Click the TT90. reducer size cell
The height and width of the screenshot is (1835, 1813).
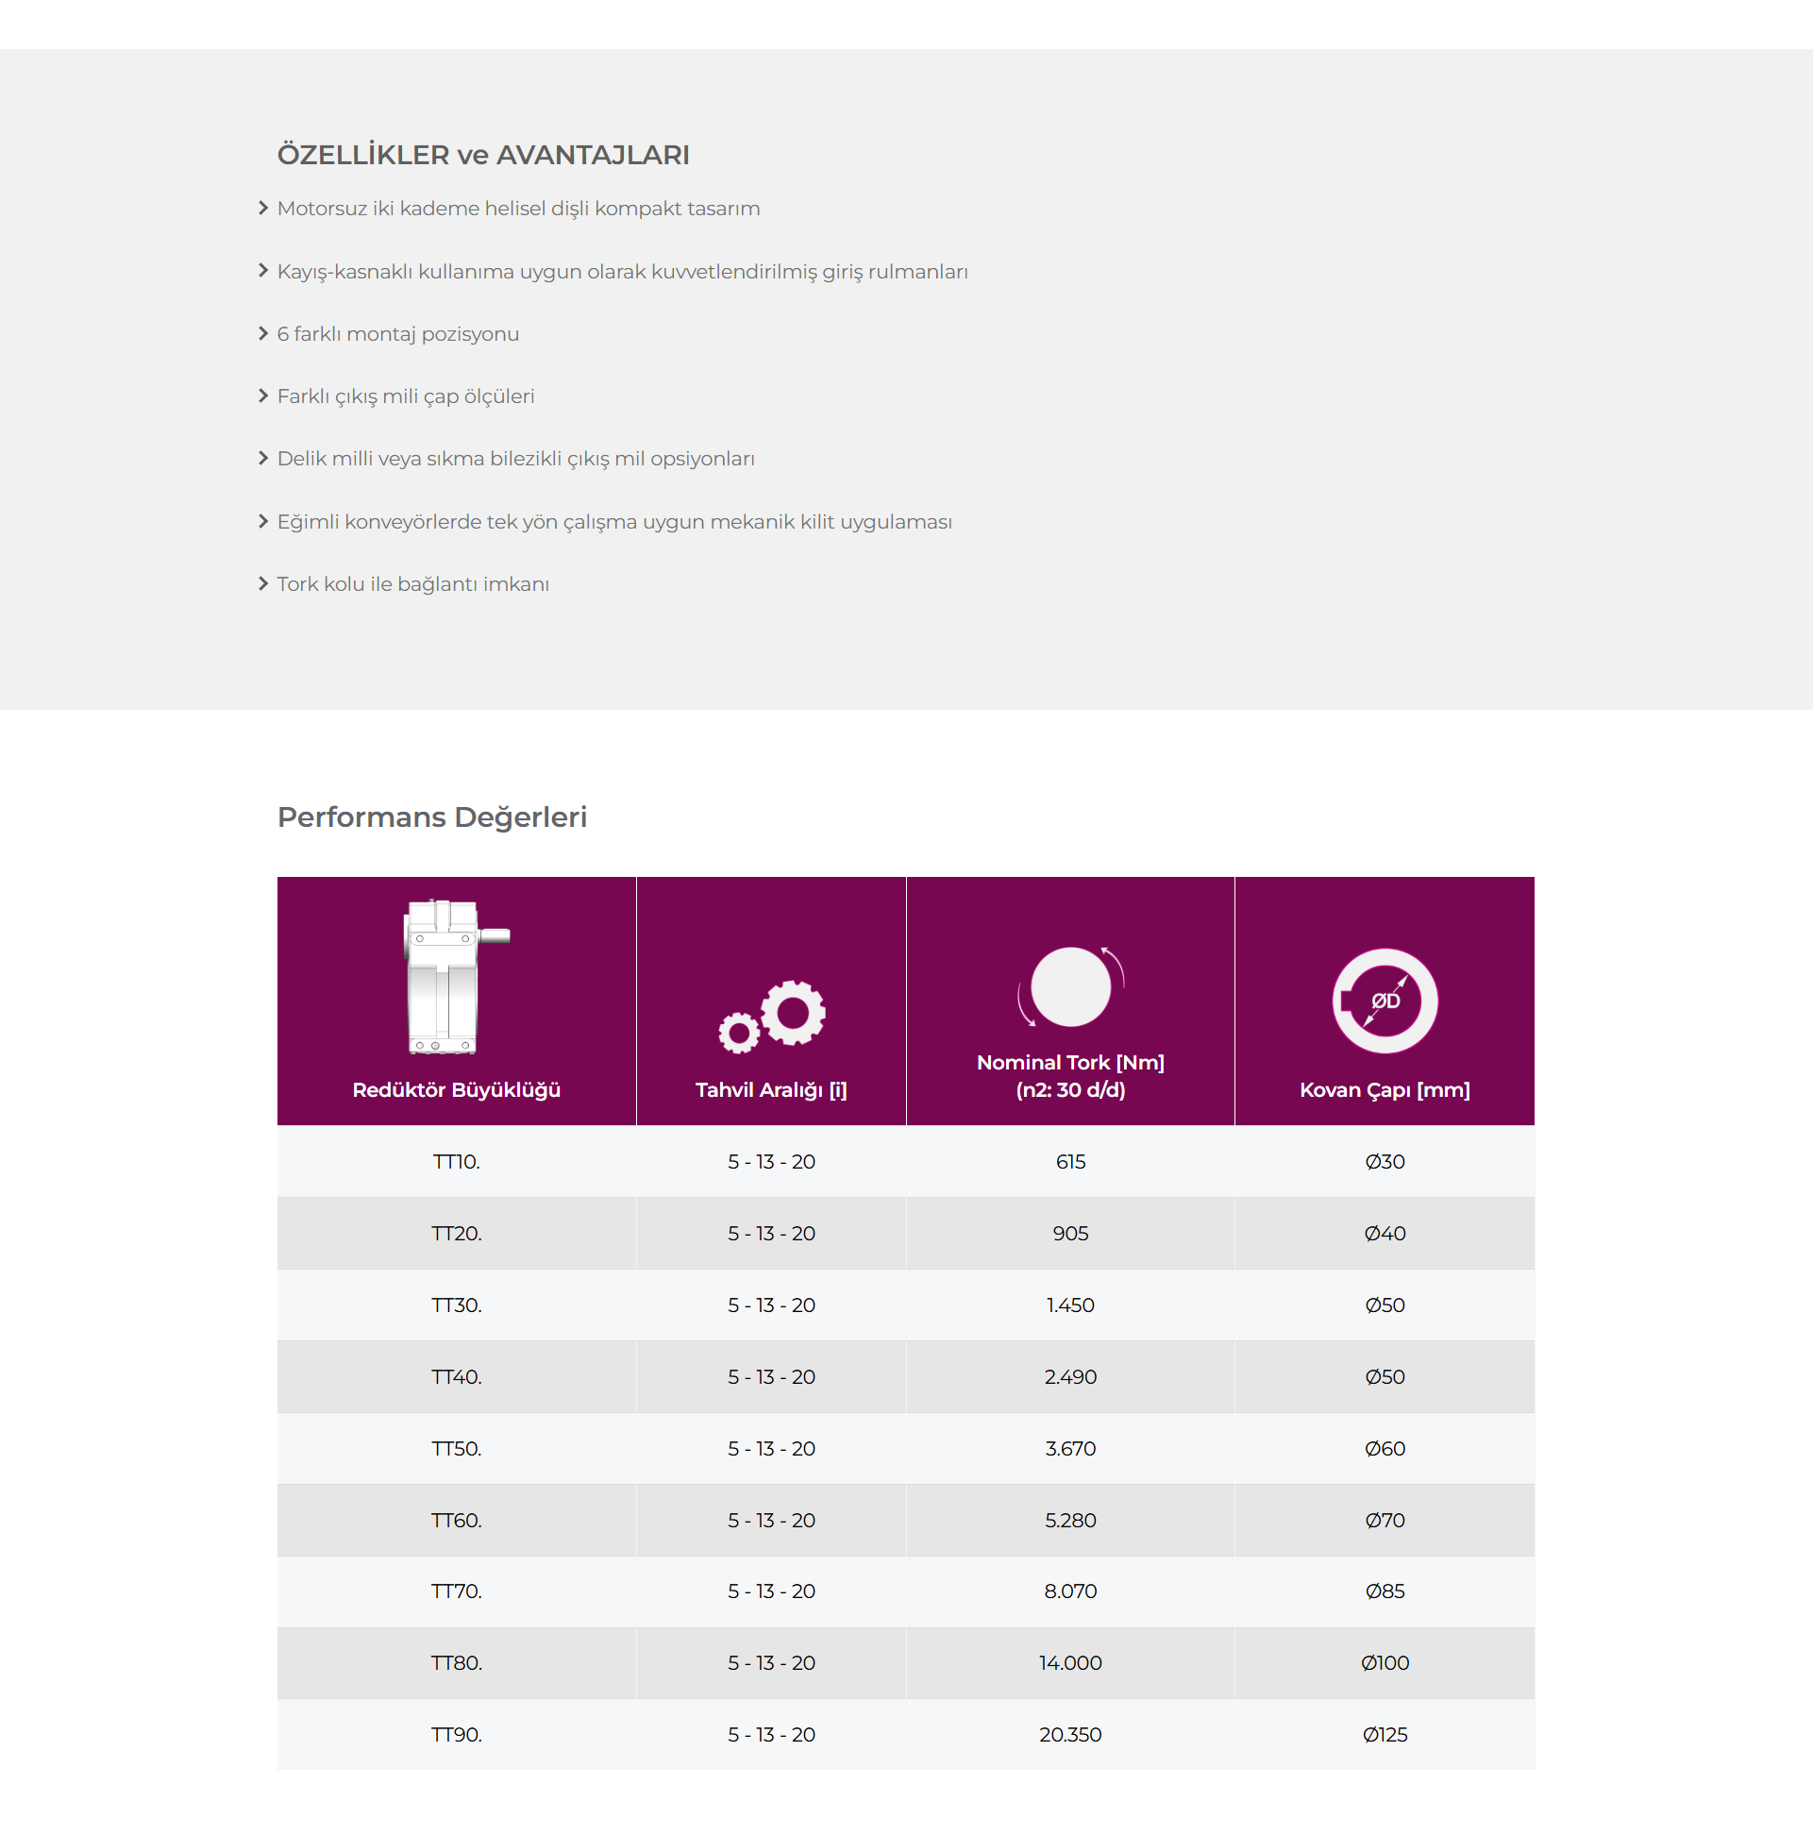[x=456, y=1734]
